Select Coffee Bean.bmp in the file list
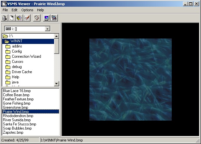 [16, 95]
